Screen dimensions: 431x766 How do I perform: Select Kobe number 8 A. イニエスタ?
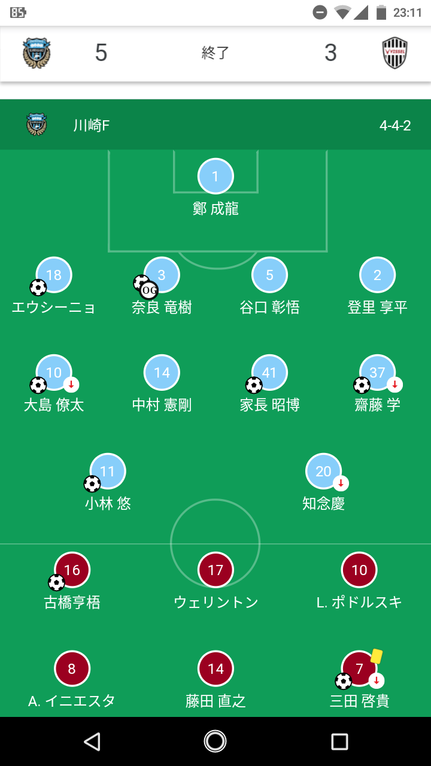click(72, 668)
